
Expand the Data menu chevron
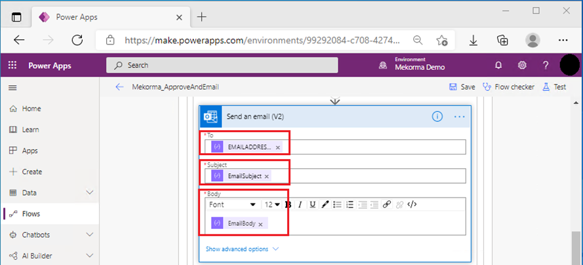click(x=90, y=192)
